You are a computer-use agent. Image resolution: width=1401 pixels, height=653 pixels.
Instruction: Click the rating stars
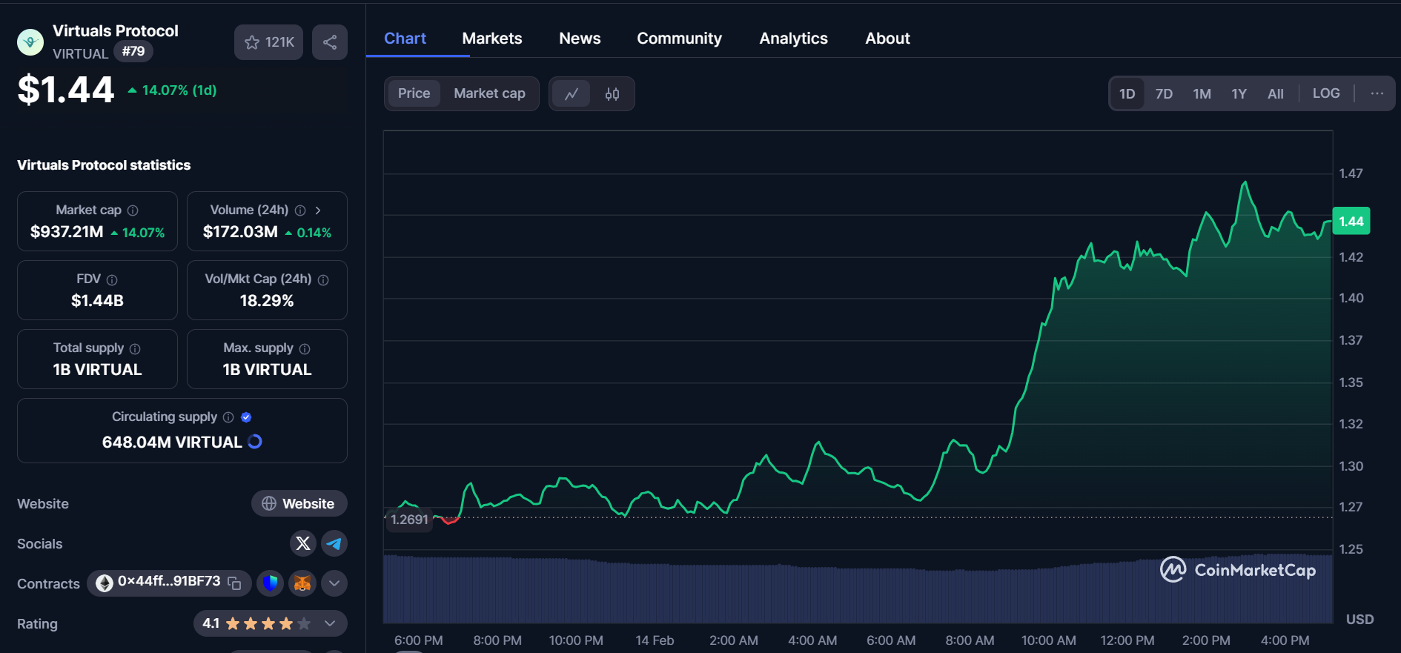(268, 624)
